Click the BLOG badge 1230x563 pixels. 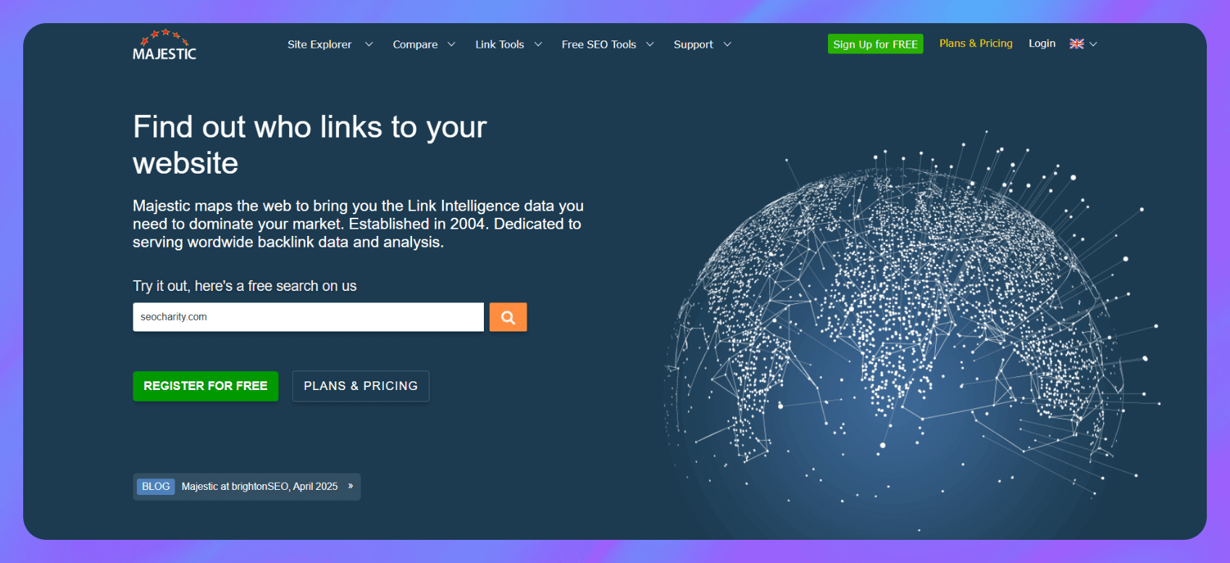click(x=156, y=486)
